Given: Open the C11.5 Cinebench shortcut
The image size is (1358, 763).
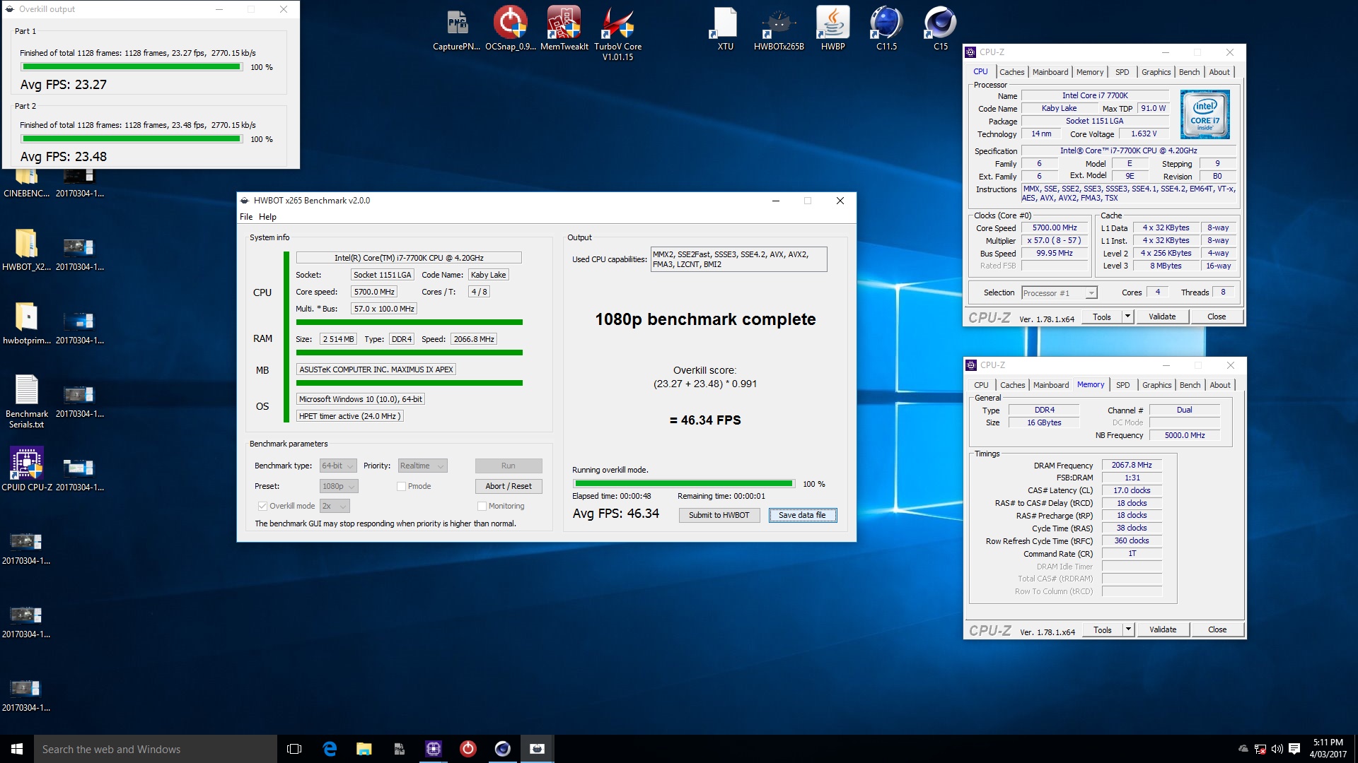Looking at the screenshot, I should [x=886, y=28].
